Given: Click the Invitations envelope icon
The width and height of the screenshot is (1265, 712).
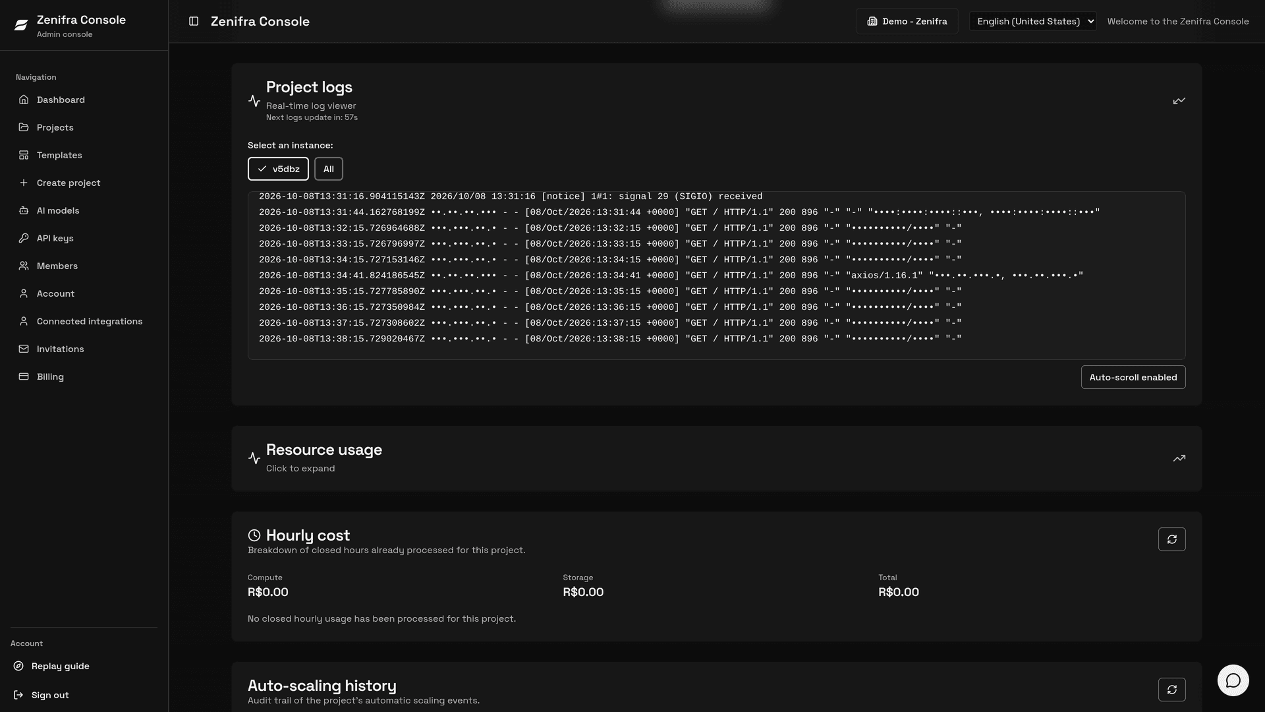Looking at the screenshot, I should pyautogui.click(x=24, y=349).
